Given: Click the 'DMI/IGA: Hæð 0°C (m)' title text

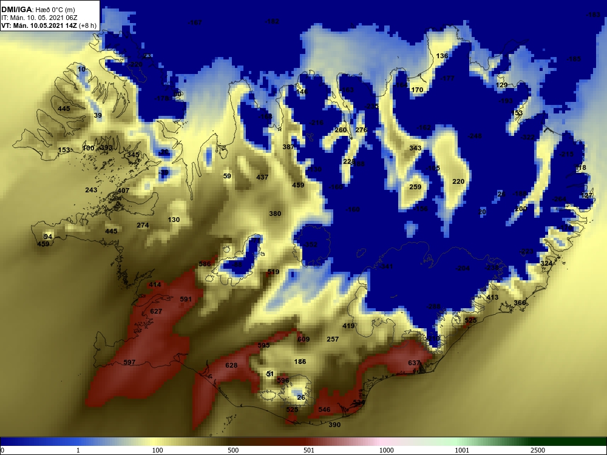Looking at the screenshot, I should tap(38, 10).
